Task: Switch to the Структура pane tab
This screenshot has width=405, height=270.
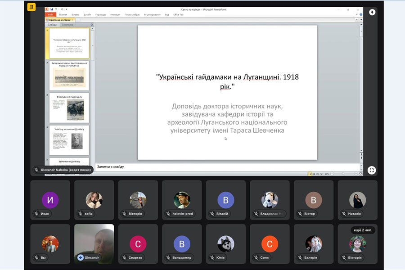Action: point(68,25)
